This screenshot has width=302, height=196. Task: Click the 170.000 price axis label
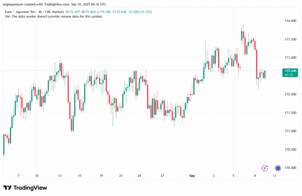coord(290,168)
